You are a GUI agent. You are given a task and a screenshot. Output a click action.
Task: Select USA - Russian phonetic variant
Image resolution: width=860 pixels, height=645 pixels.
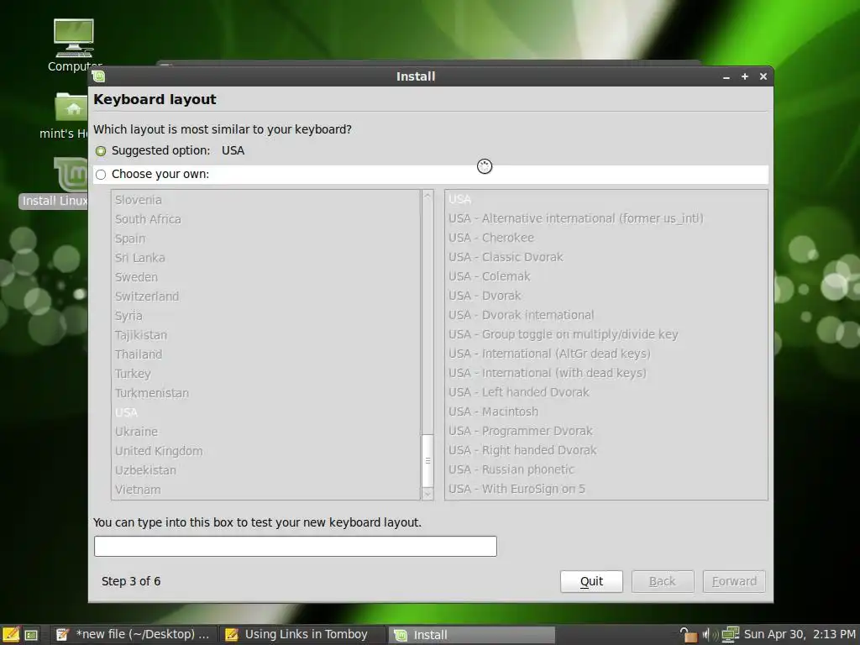click(606, 469)
